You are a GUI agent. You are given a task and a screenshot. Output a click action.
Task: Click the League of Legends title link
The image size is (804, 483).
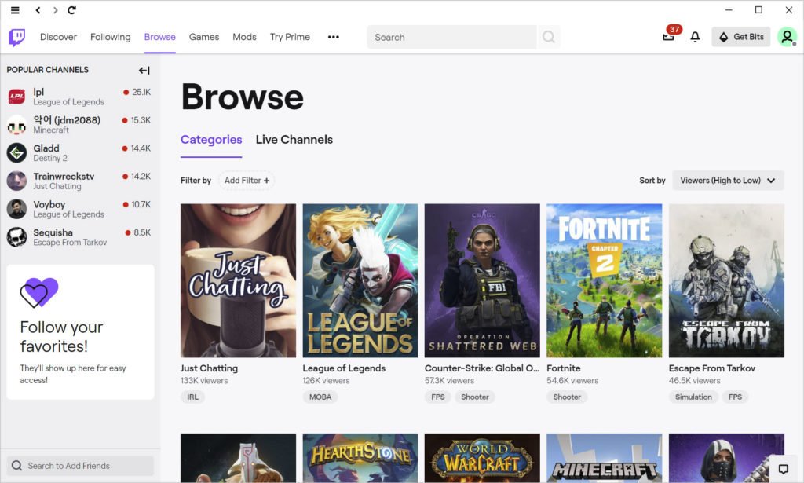tap(344, 368)
